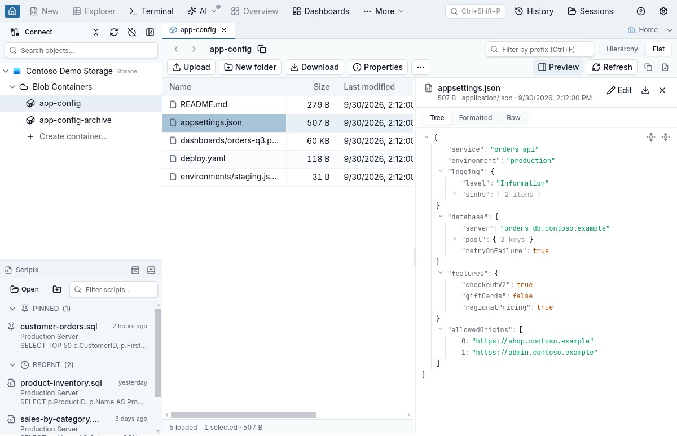Select the Tree preview tab

(x=437, y=118)
